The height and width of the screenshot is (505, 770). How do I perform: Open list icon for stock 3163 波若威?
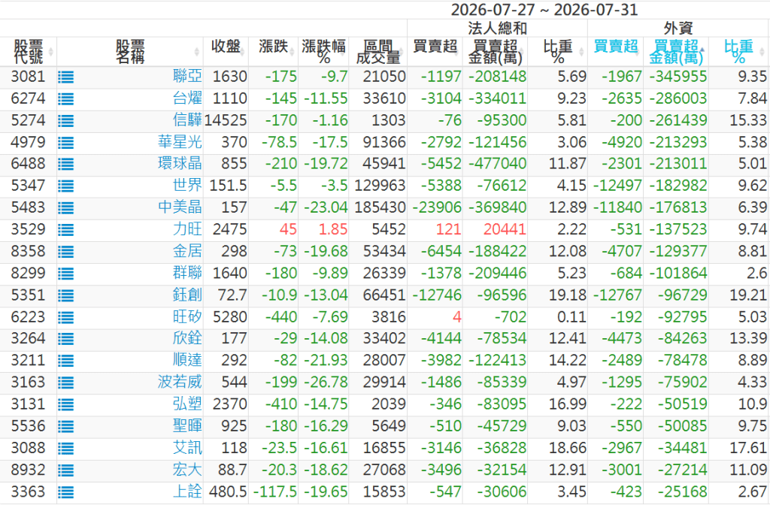66,383
